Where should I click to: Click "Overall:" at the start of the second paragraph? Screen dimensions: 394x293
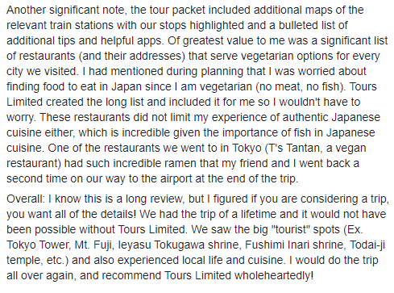26,199
